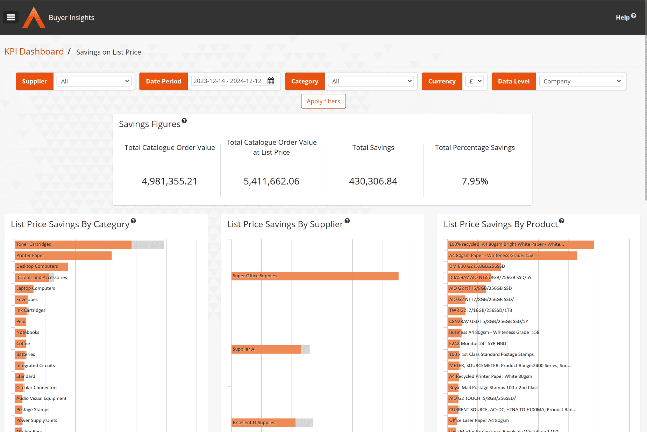Click the Help question mark icon
Screen dimensions: 647x432
pos(634,16)
